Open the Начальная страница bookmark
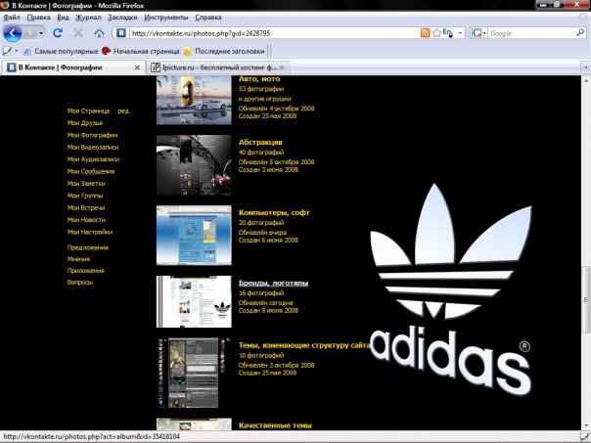Image resolution: width=591 pixels, height=443 pixels. click(141, 51)
